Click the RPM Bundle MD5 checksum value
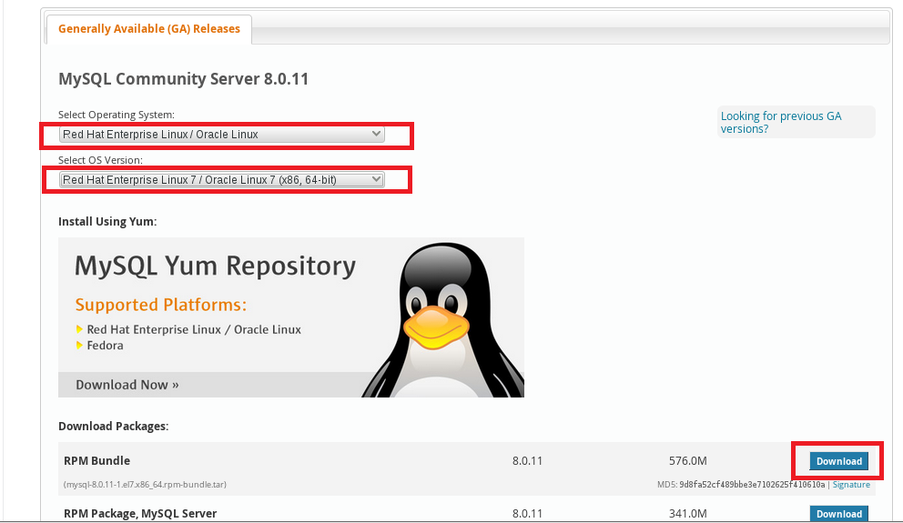 coord(752,485)
